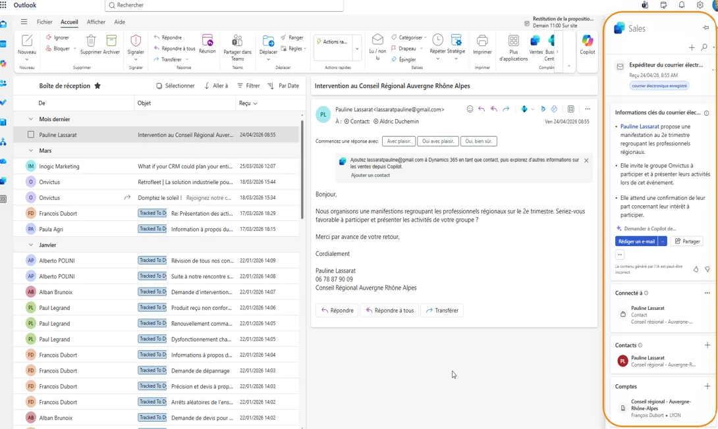The image size is (718, 429).
Task: Collapse the Mars group
Action: pyautogui.click(x=31, y=151)
